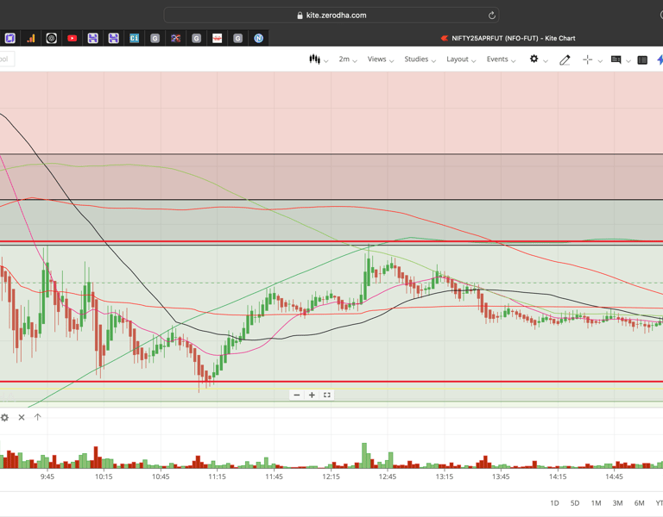The width and height of the screenshot is (663, 517).
Task: Toggle the side panel icon
Action: click(642, 60)
